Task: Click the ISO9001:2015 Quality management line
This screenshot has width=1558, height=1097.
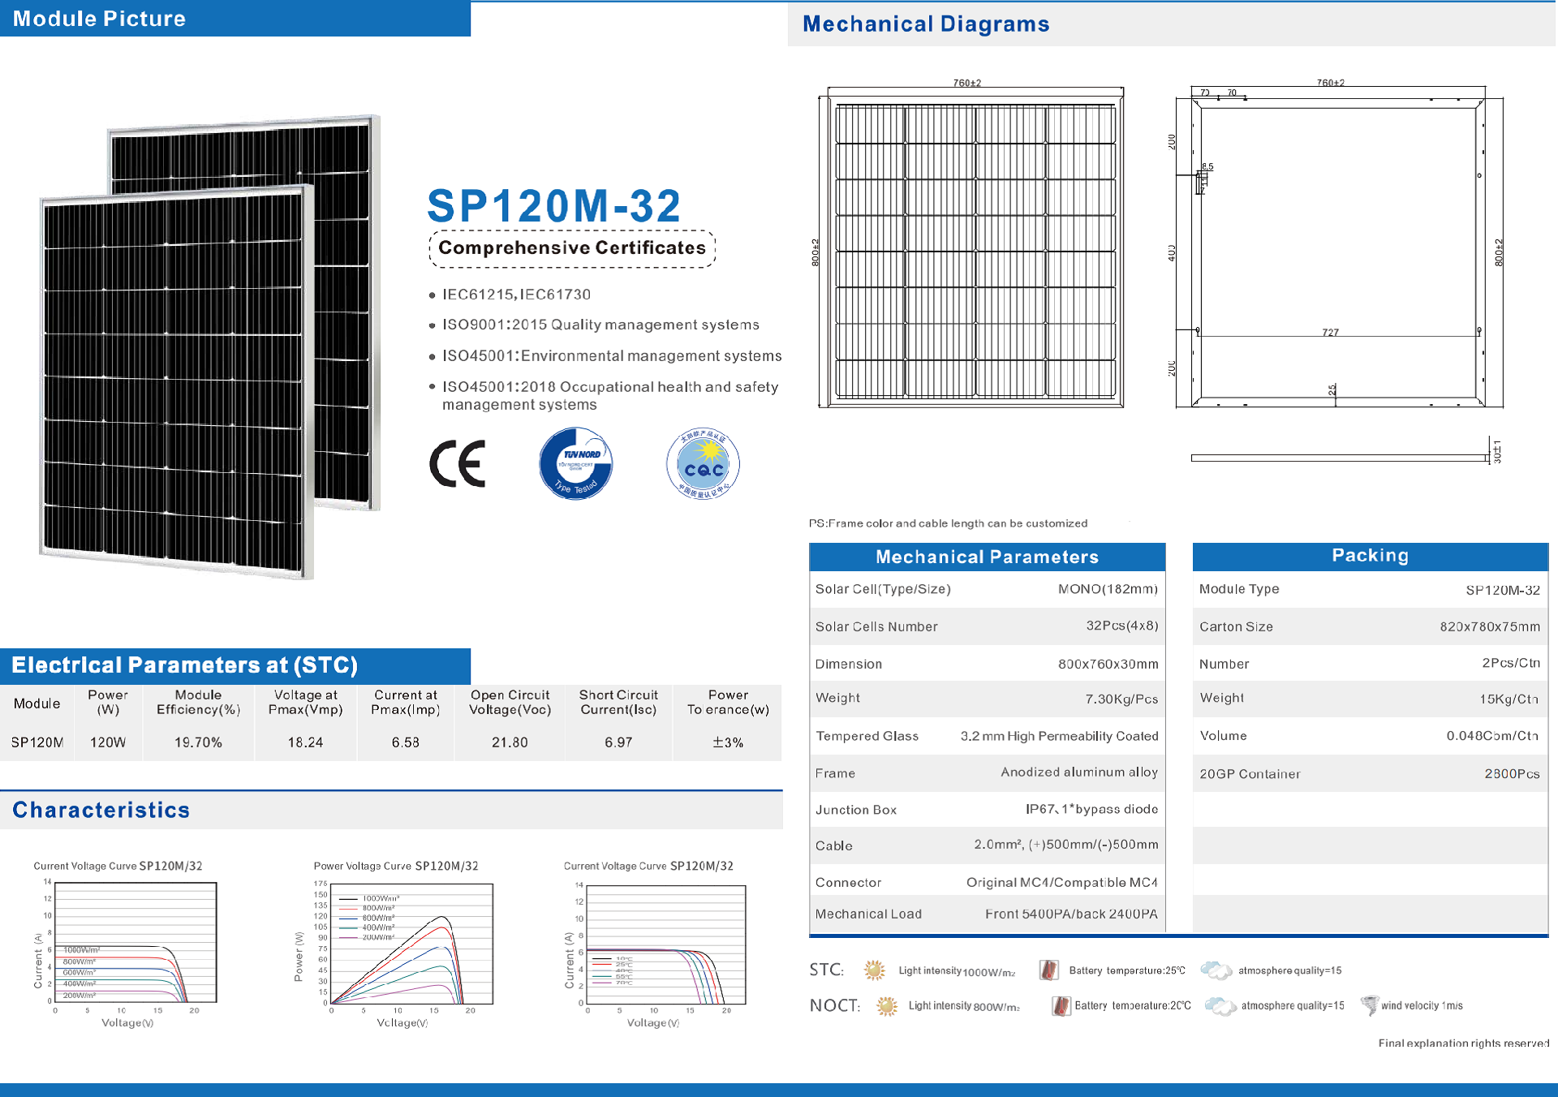Action: 600,325
